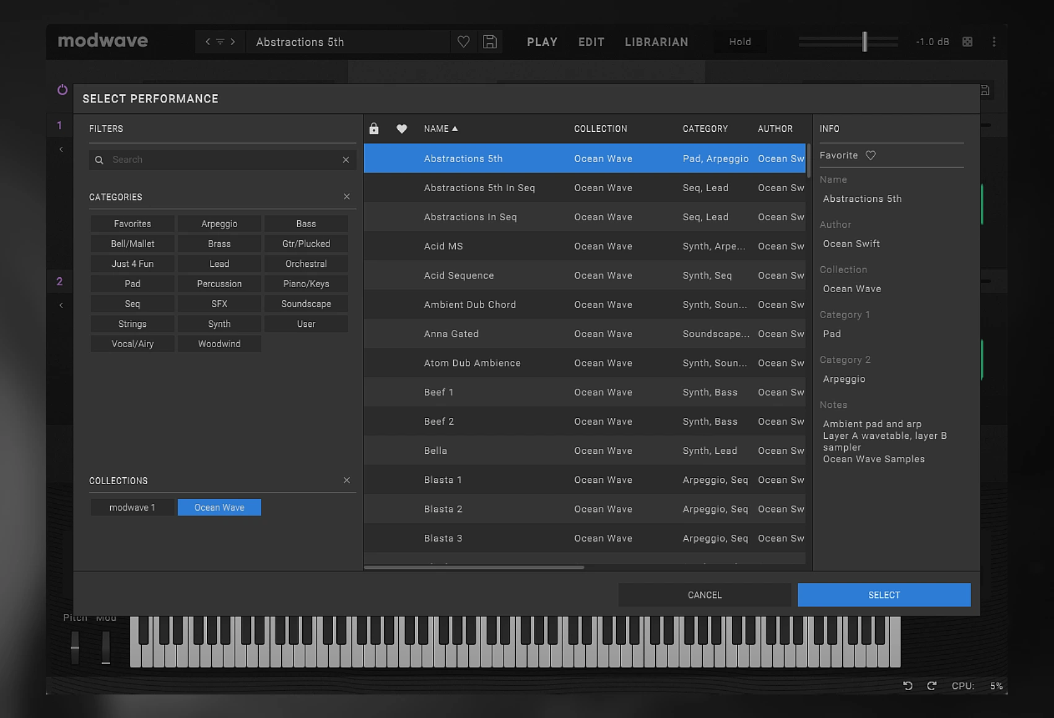
Task: Click the -1.0 dB volume value
Action: [x=933, y=41]
